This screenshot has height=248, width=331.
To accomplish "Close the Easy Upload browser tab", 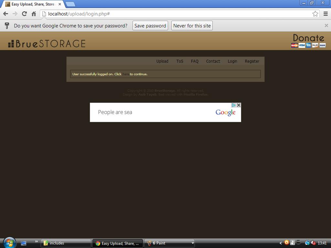I will click(x=60, y=4).
